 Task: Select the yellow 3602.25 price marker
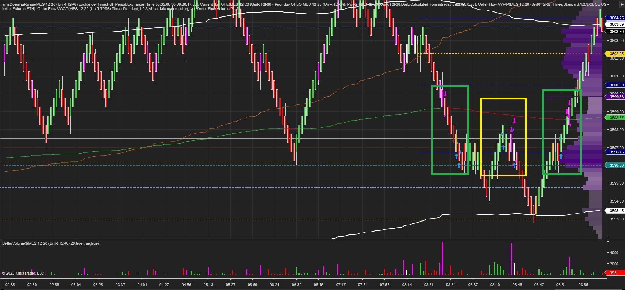615,54
